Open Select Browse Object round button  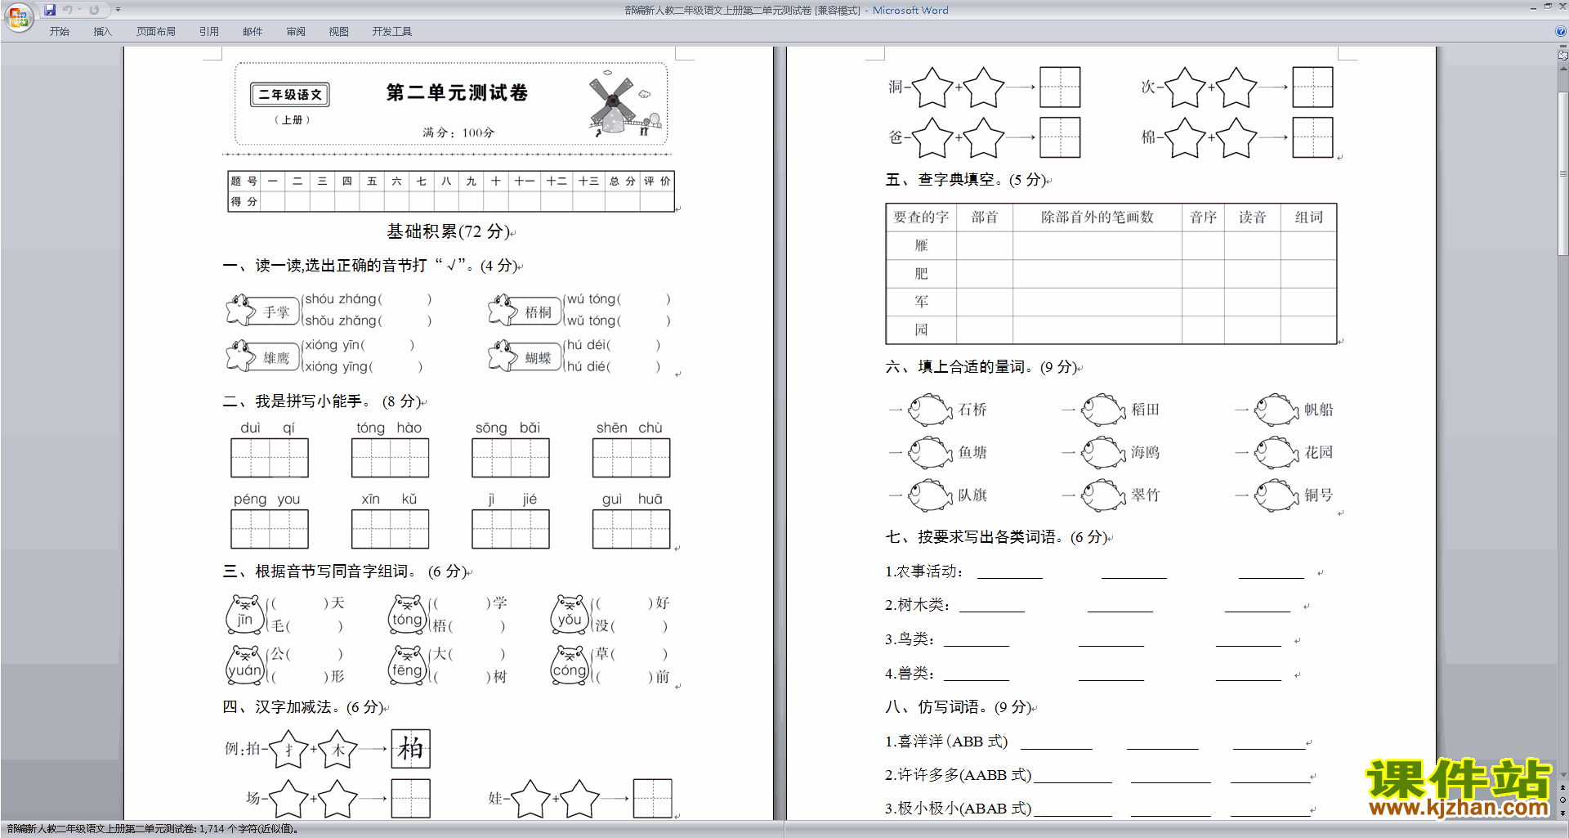click(1563, 800)
